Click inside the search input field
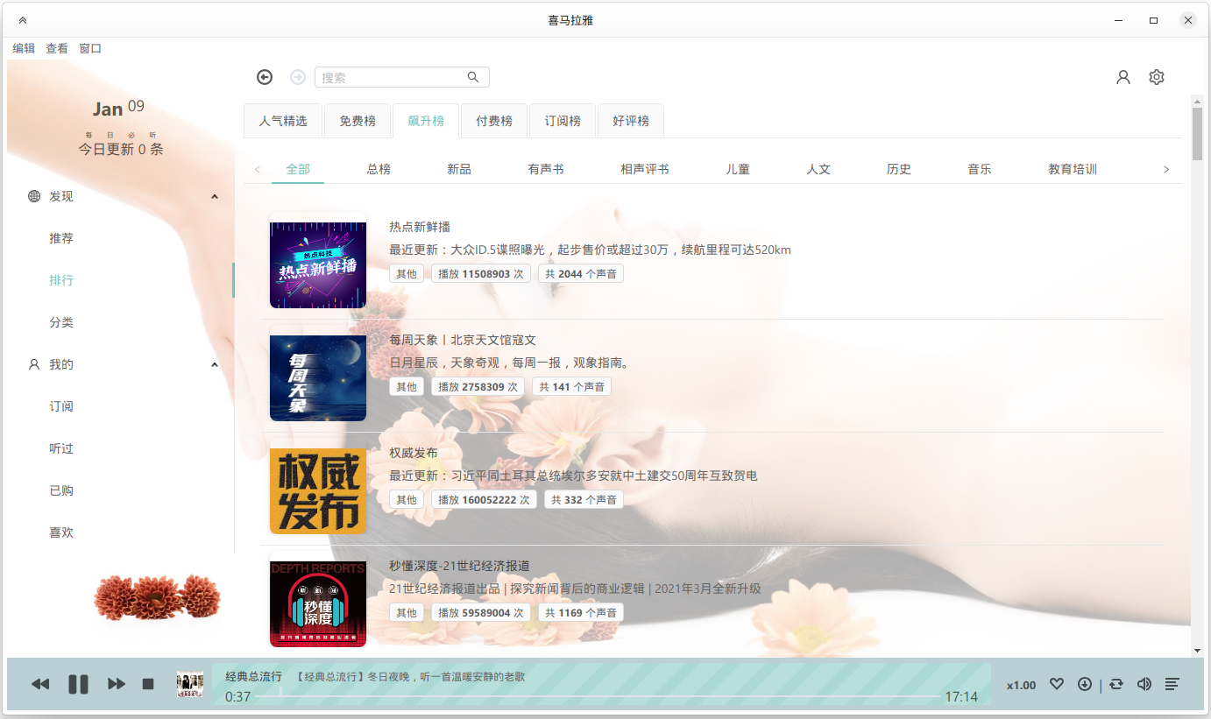1211x719 pixels. 394,77
